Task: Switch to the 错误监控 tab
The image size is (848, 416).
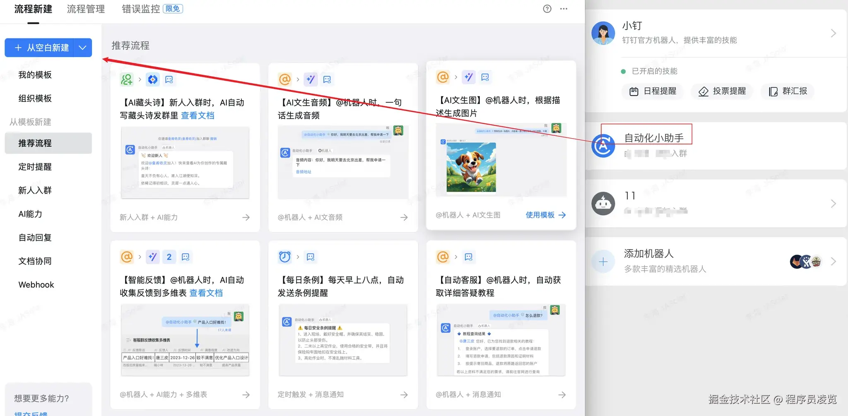Action: click(141, 9)
